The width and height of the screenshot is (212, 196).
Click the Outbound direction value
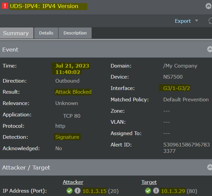[67, 81]
